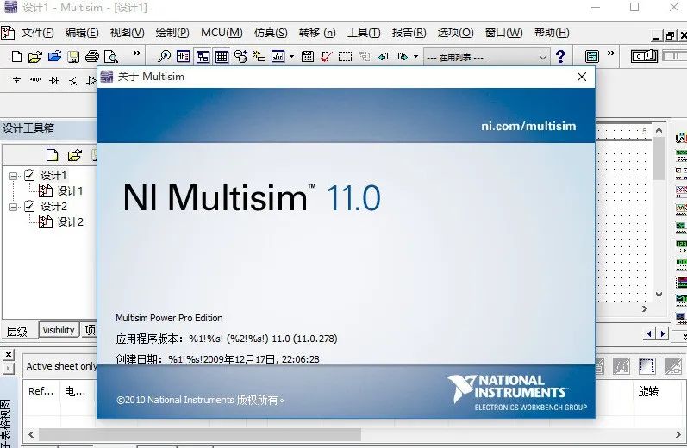This screenshot has width=687, height=448.
Task: Close the spreadsheet view with its x button
Action: 9,354
